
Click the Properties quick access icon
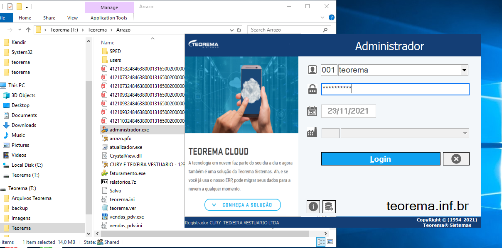(x=10, y=7)
